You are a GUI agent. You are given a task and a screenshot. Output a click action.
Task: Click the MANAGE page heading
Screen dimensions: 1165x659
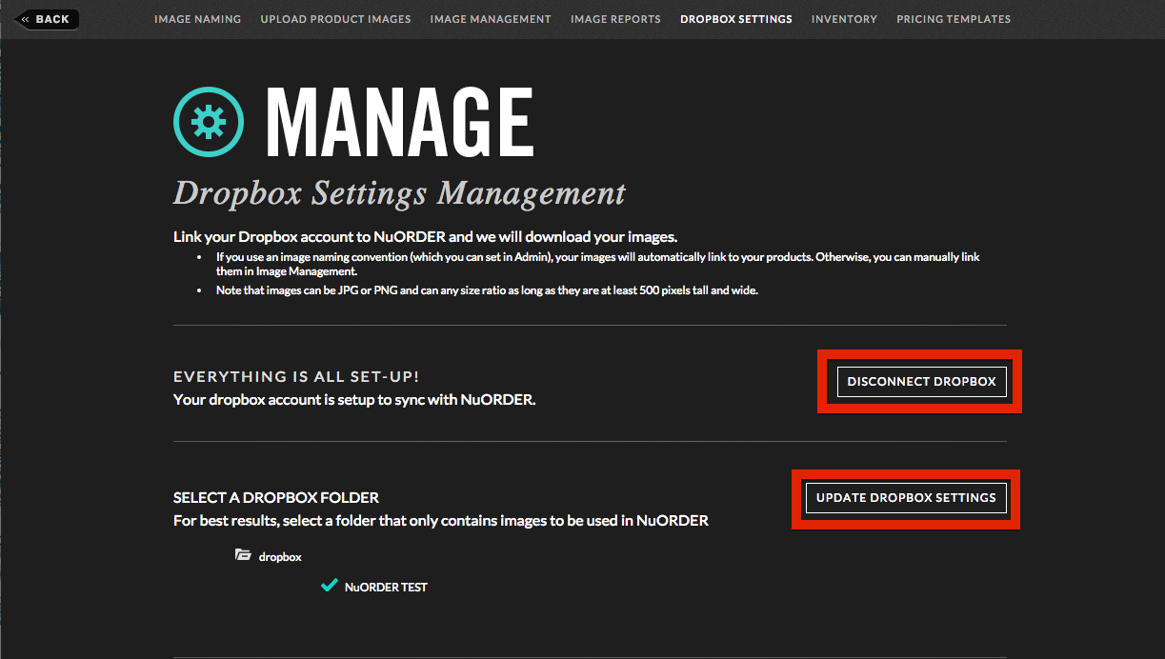point(399,122)
